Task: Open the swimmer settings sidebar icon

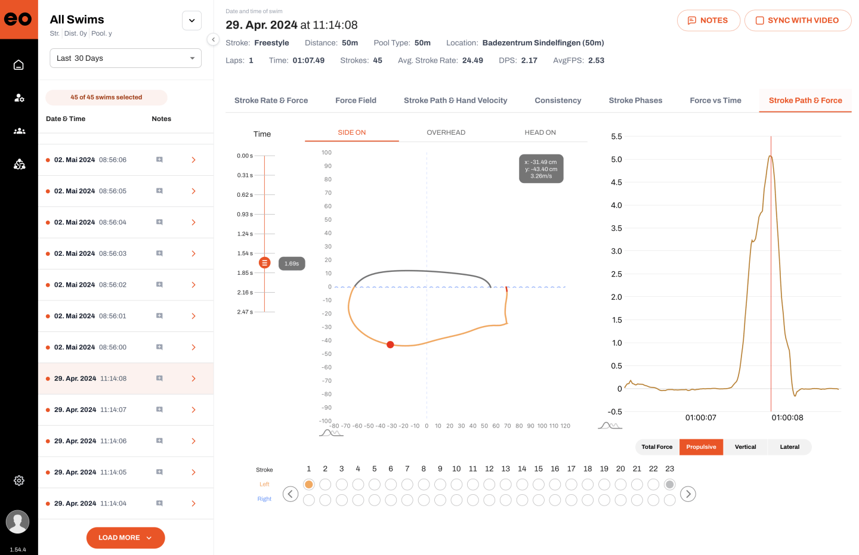Action: pyautogui.click(x=19, y=98)
